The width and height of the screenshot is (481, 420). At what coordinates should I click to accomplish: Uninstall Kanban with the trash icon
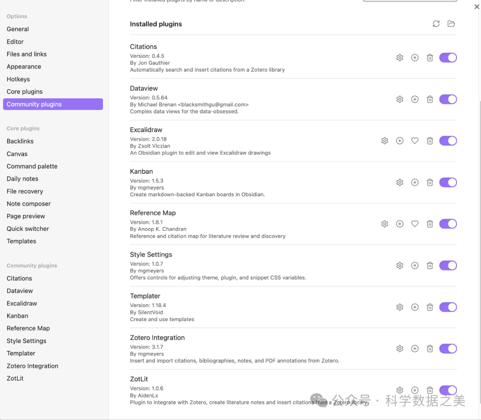coord(430,182)
